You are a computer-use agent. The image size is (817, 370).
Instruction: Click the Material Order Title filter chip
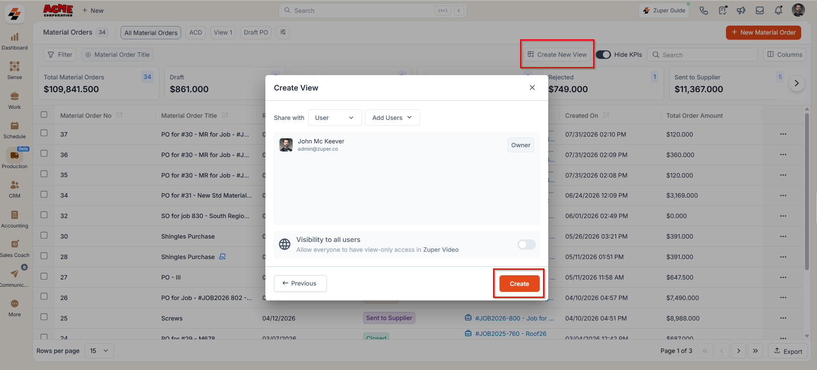[117, 55]
